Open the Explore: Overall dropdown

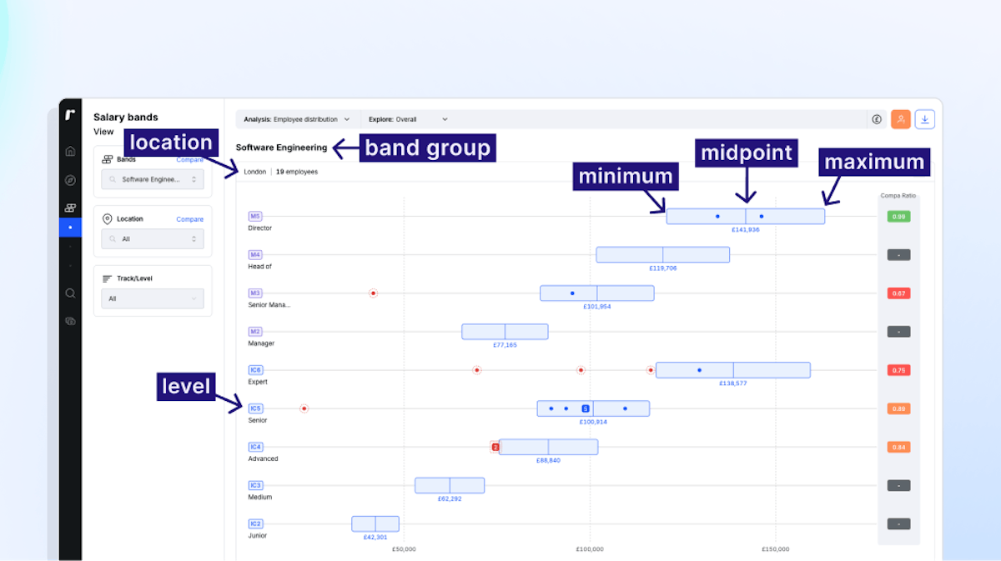point(407,119)
